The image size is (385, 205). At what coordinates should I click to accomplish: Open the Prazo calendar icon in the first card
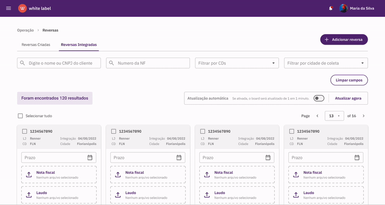(x=90, y=157)
